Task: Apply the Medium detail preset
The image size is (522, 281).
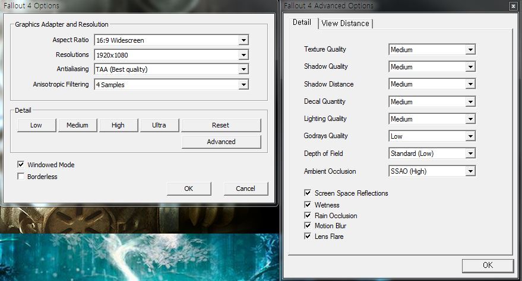Action: (x=77, y=125)
